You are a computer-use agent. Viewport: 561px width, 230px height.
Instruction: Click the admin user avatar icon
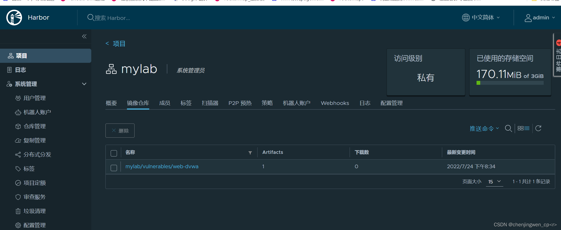(528, 18)
